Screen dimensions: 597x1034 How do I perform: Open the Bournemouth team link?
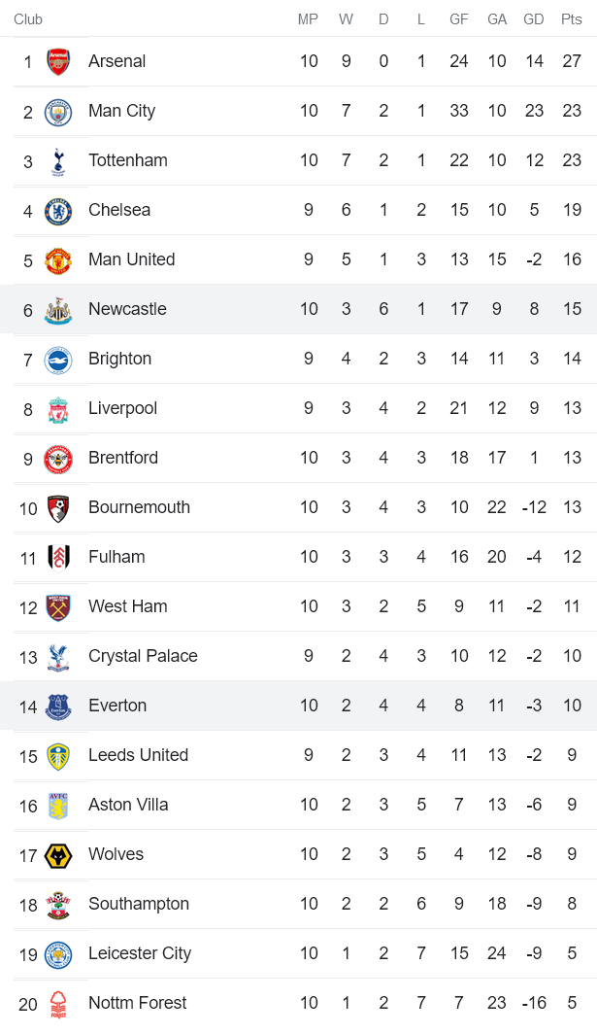pos(139,507)
